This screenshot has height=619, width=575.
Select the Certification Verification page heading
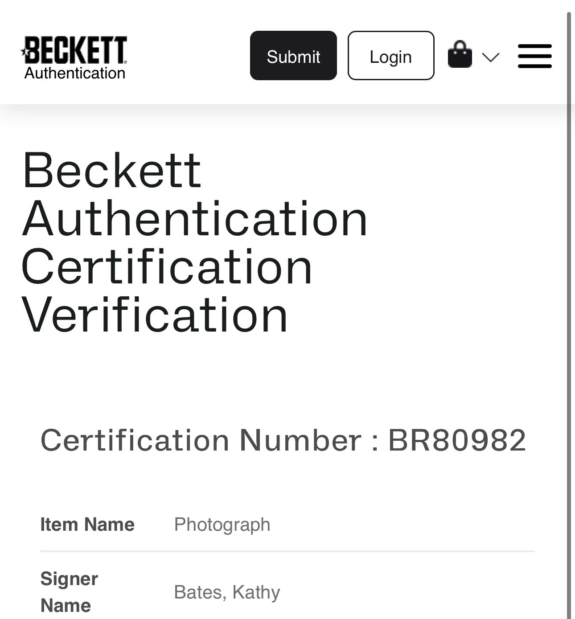195,242
